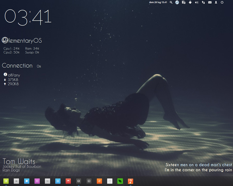233x186 pixels.
Task: Open the orange music note player
Action: (x=131, y=181)
